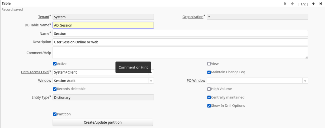Viewport: 325px width, 128px height.
Task: Toggle Centrally maintained checkbox
Action: point(209,97)
